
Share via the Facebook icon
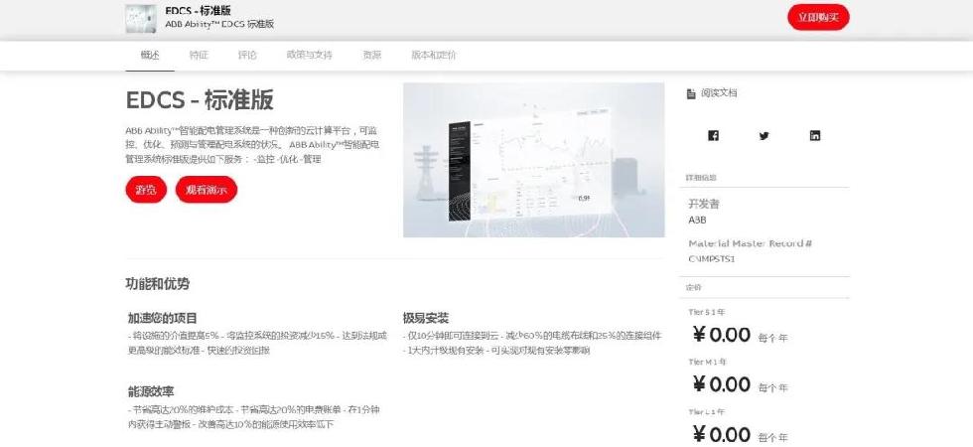pyautogui.click(x=713, y=136)
